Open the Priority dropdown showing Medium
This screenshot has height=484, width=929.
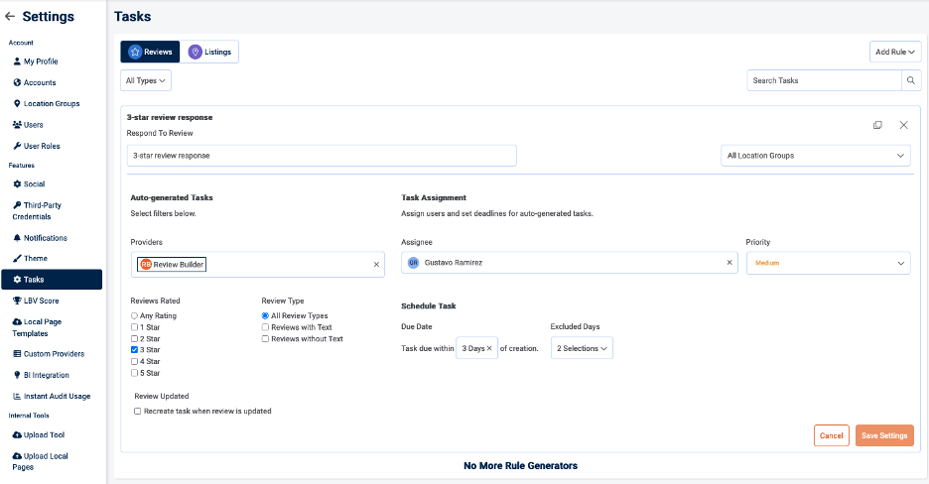pos(828,263)
